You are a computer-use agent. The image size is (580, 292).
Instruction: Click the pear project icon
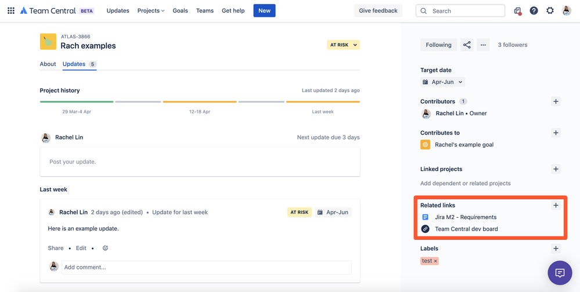coord(48,42)
